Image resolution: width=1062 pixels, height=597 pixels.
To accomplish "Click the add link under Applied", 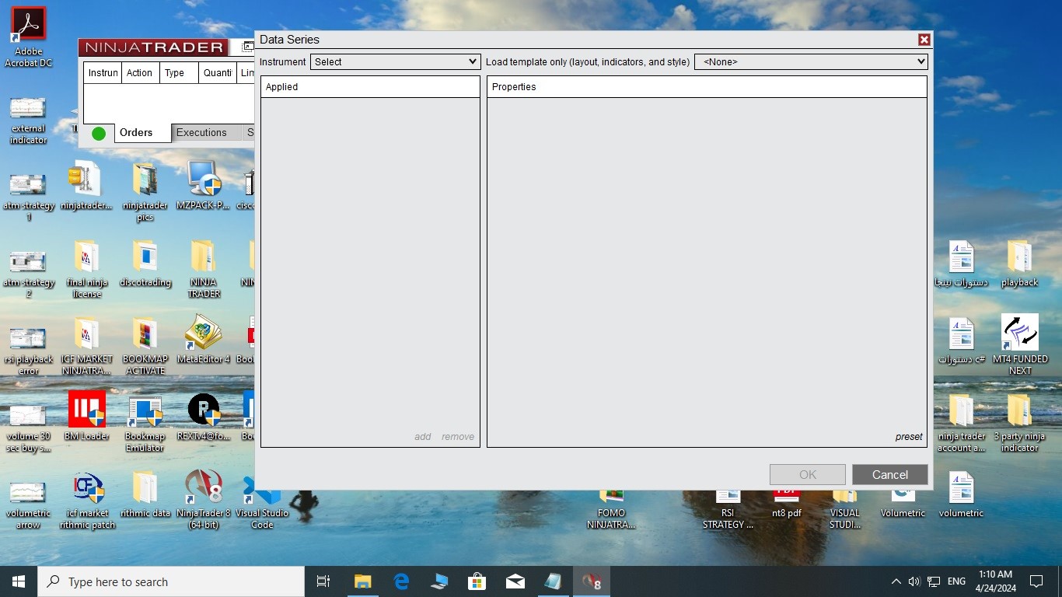I will tap(423, 437).
